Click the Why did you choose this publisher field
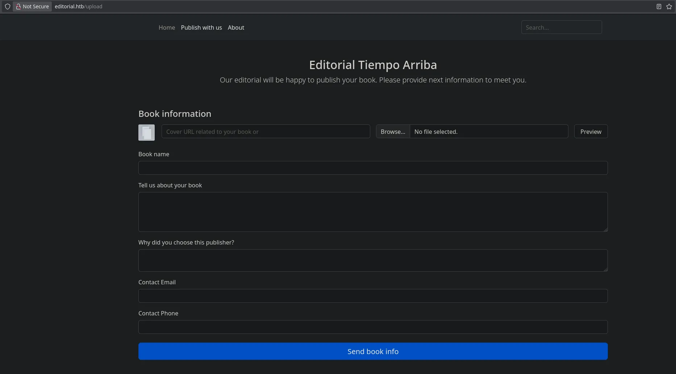The image size is (676, 374). (373, 260)
